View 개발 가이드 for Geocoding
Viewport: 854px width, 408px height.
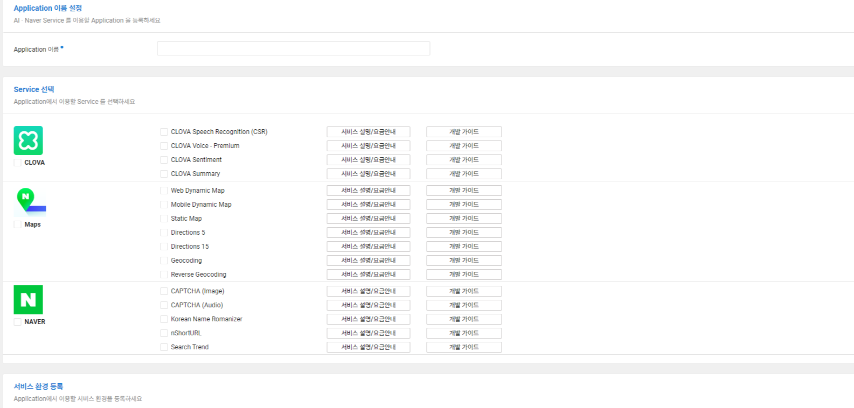[464, 261]
